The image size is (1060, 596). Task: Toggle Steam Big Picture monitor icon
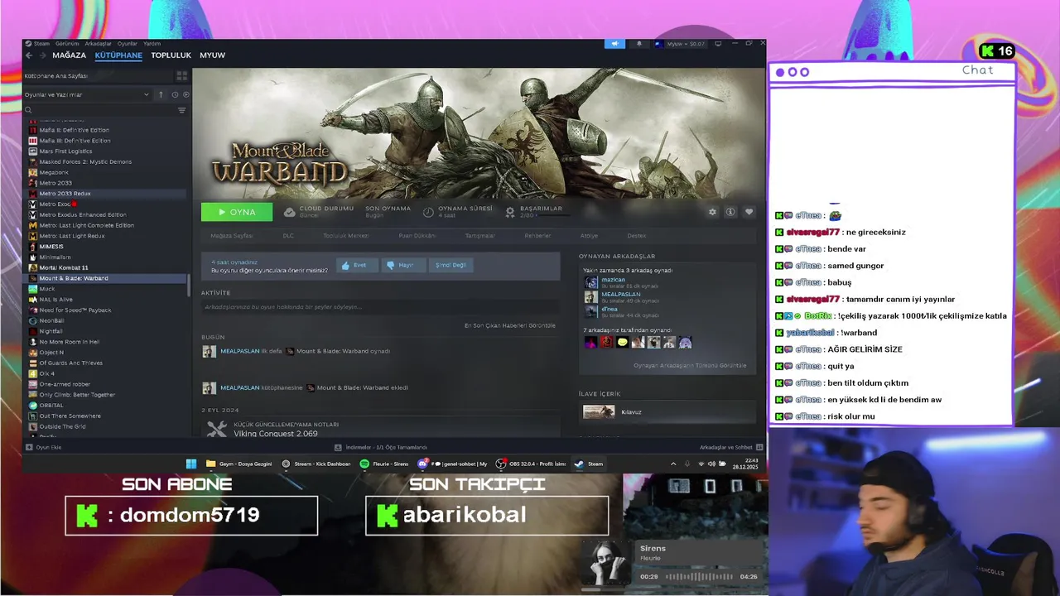tap(718, 44)
